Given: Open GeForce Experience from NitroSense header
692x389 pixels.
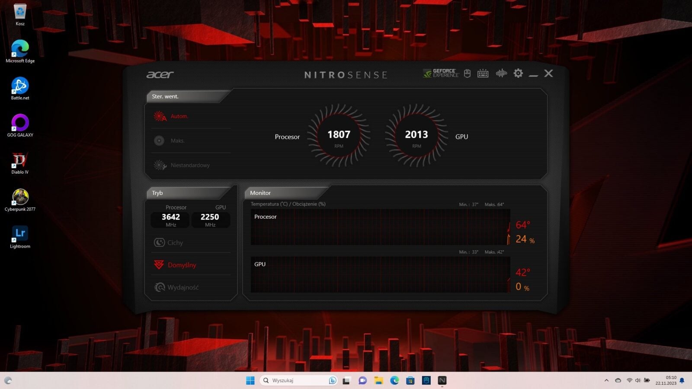Looking at the screenshot, I should (441, 73).
